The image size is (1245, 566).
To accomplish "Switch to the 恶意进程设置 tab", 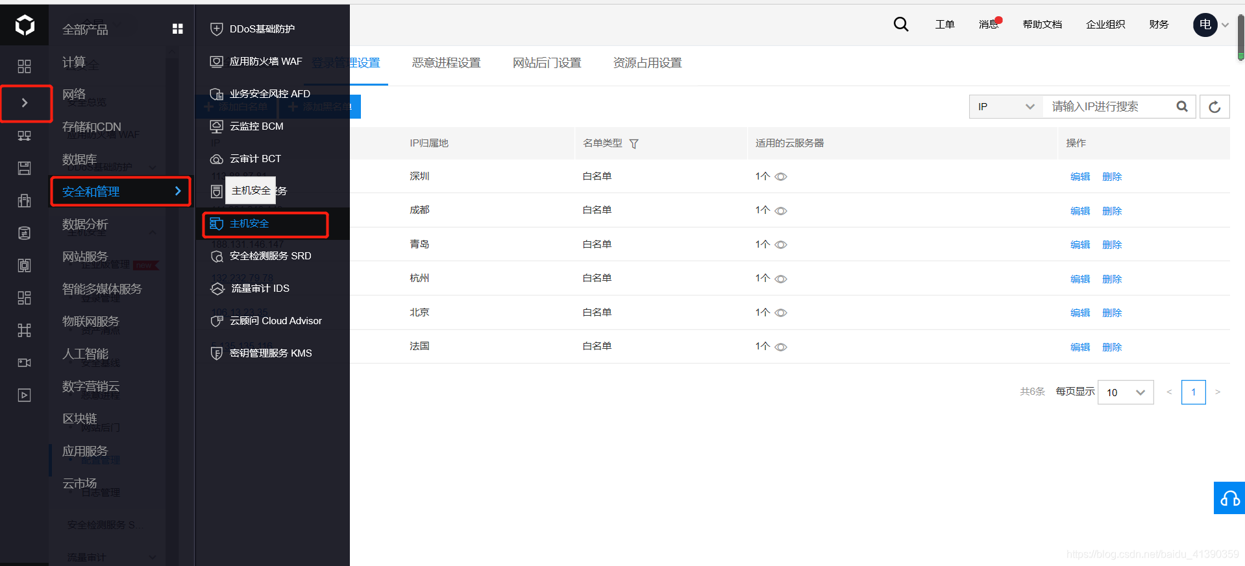I will (x=447, y=63).
